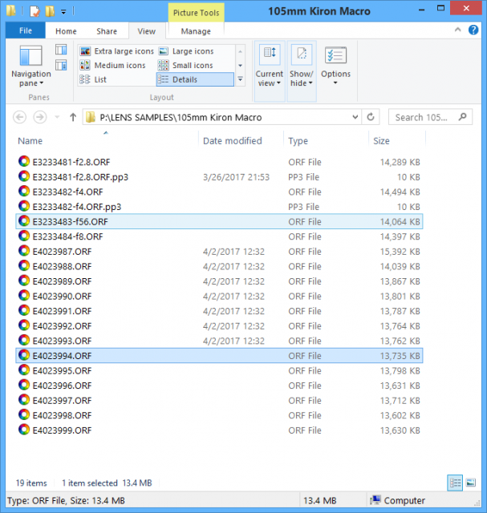Collapse the ribbon with the chevron
The image size is (487, 513).
click(458, 30)
